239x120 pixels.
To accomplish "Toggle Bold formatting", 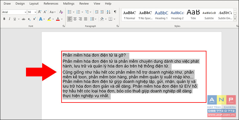I will [x=4, y=19].
